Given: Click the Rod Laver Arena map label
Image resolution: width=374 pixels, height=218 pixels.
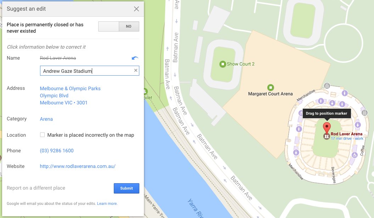Looking at the screenshot, I should [x=347, y=134].
